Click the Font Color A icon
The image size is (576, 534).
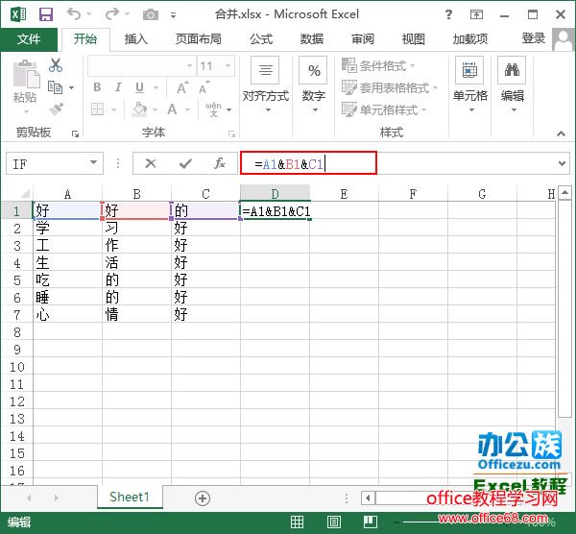(172, 109)
